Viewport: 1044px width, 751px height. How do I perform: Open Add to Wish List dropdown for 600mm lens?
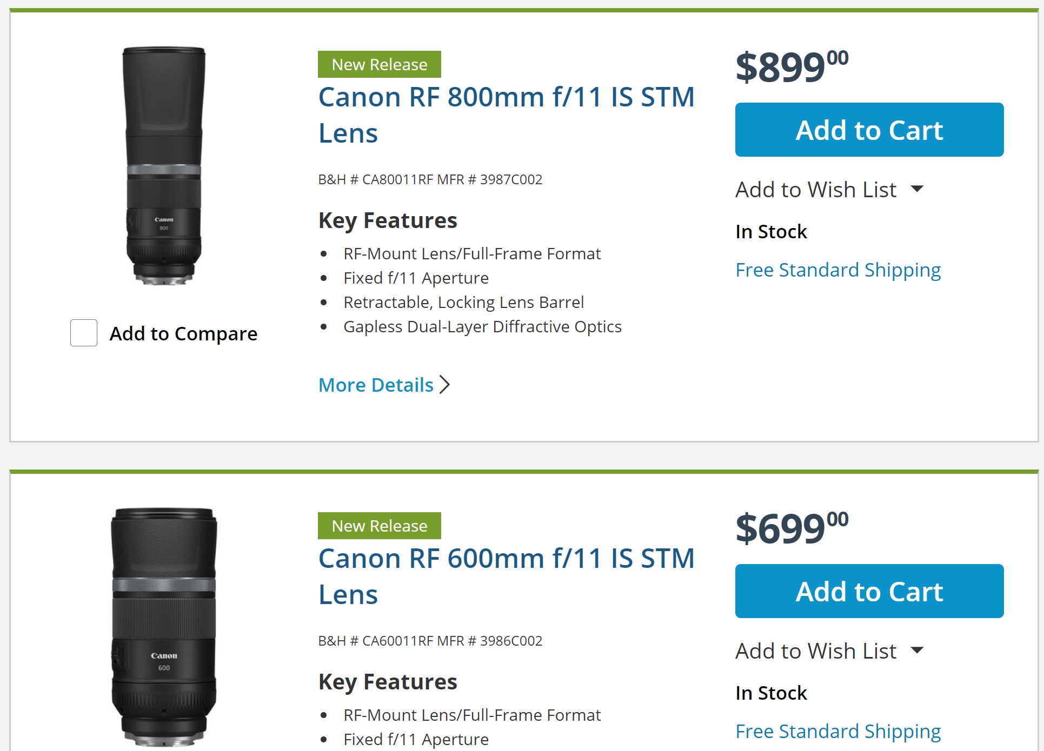tap(816, 651)
